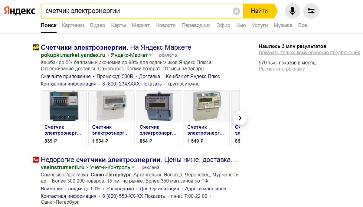Switch to the Картинки tab

pos(73,25)
